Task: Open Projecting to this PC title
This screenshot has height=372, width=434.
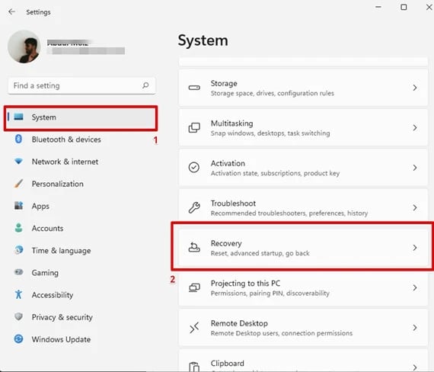Action: tap(245, 284)
